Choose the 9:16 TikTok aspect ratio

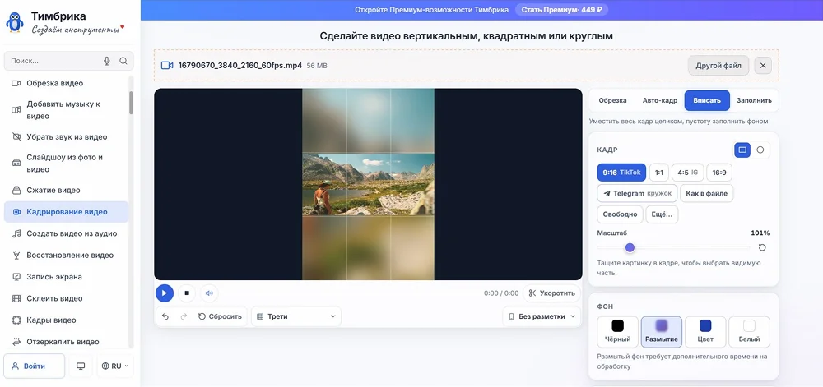621,173
